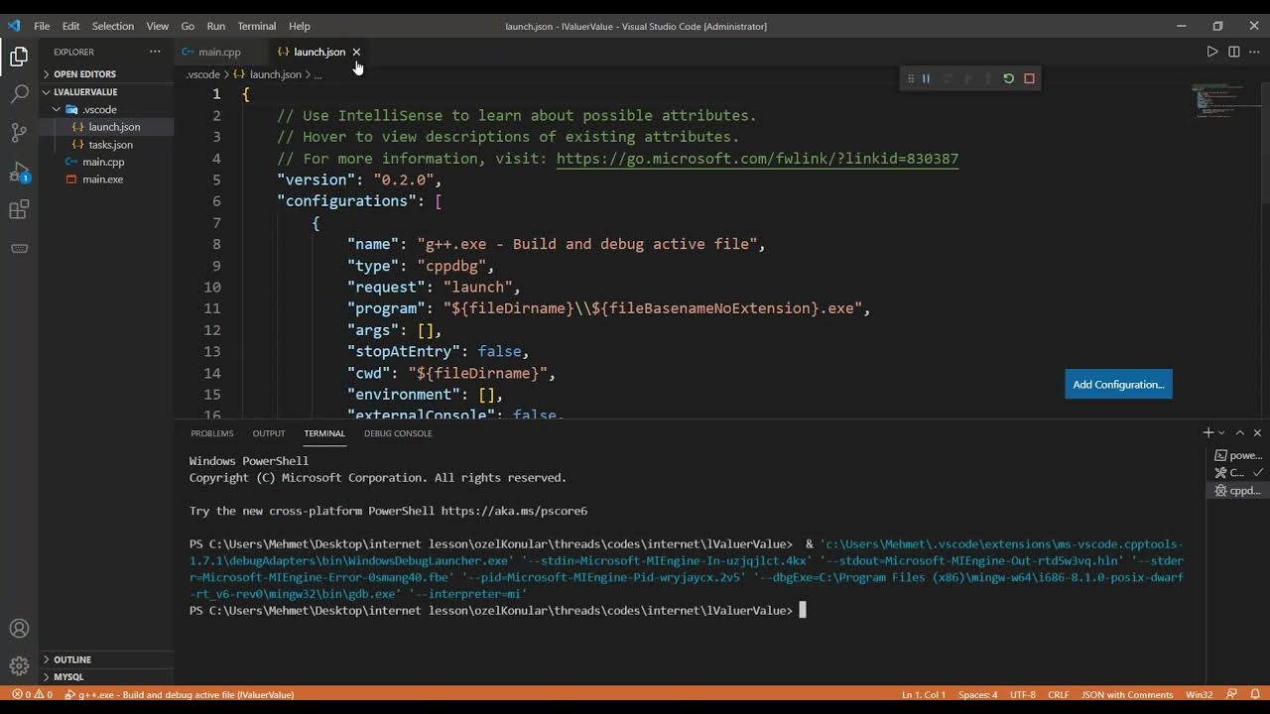Open the Run menu
1270x714 pixels.
pyautogui.click(x=216, y=26)
